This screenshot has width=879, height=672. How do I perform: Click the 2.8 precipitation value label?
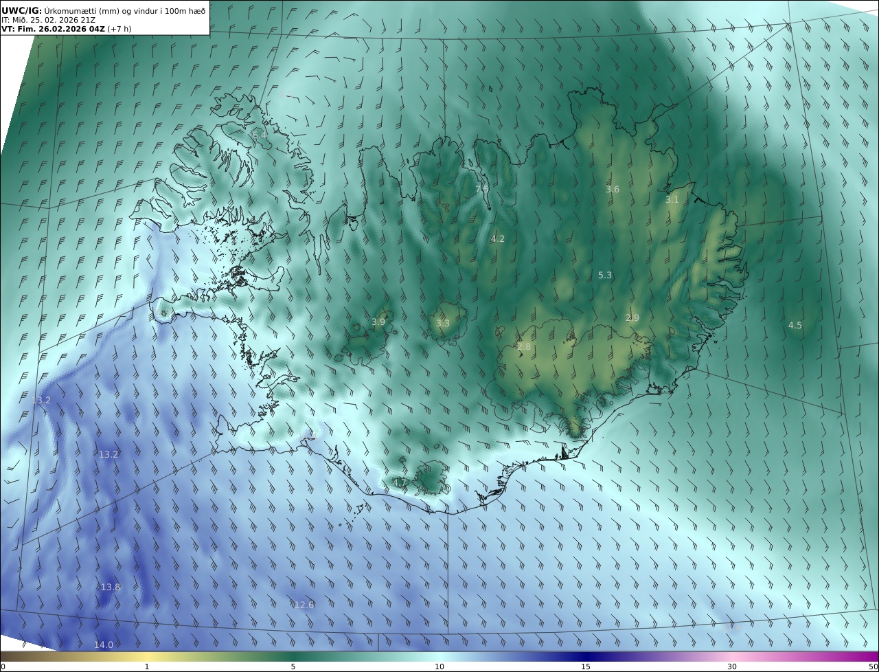tap(524, 347)
